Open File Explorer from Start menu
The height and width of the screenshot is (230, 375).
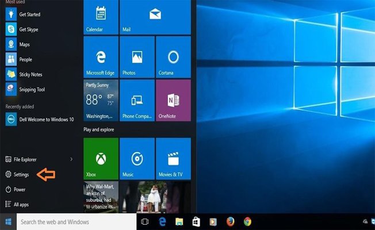(x=21, y=159)
